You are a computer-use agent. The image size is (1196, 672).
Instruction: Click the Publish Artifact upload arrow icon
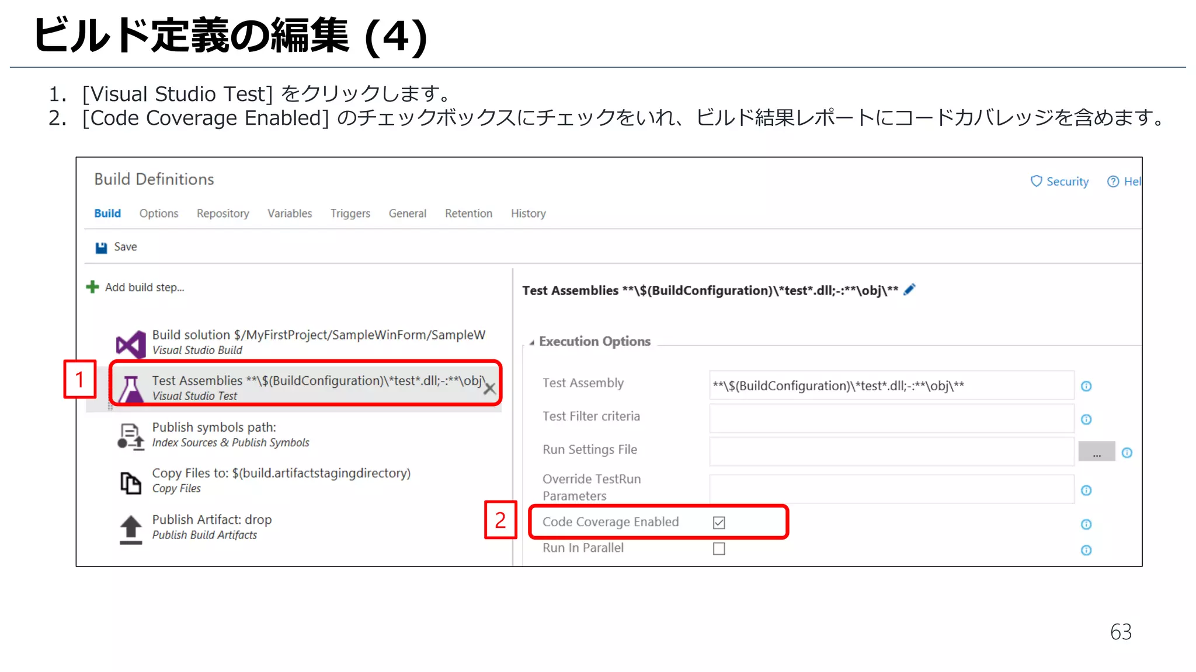[x=131, y=530]
